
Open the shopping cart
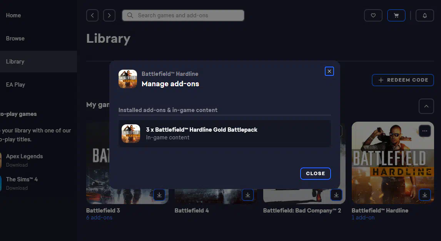[x=396, y=15]
